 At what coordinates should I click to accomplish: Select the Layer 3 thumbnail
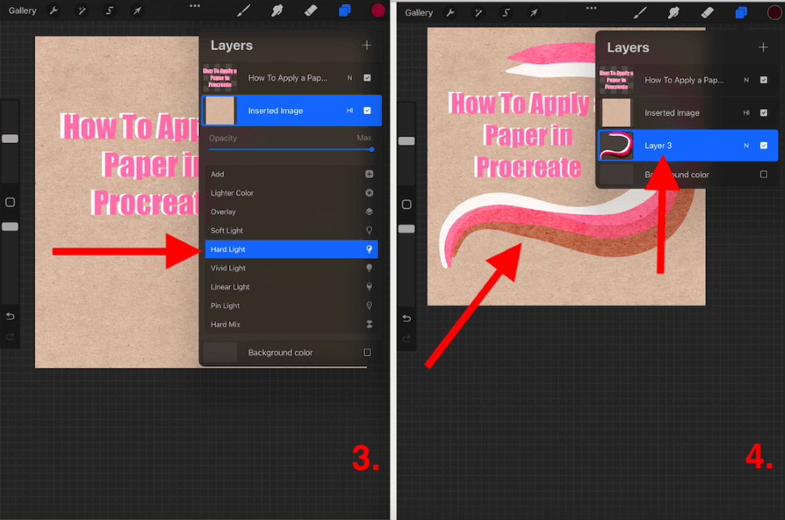[617, 145]
